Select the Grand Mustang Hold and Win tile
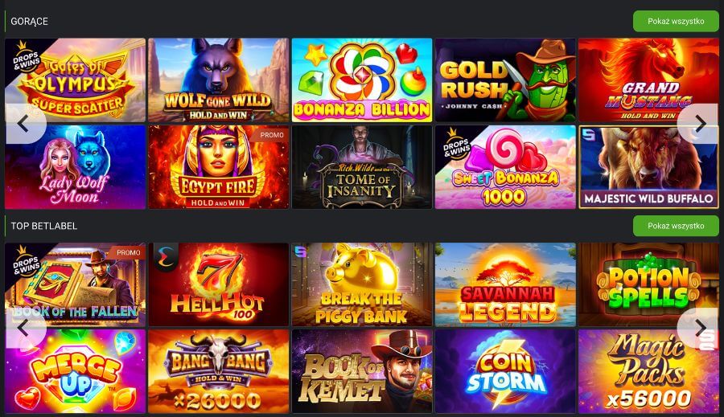 (648, 80)
